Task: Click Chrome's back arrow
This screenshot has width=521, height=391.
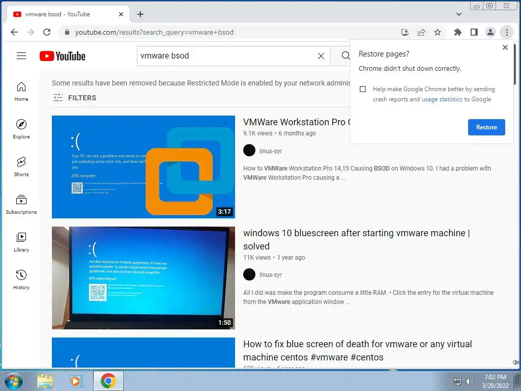Action: click(14, 32)
